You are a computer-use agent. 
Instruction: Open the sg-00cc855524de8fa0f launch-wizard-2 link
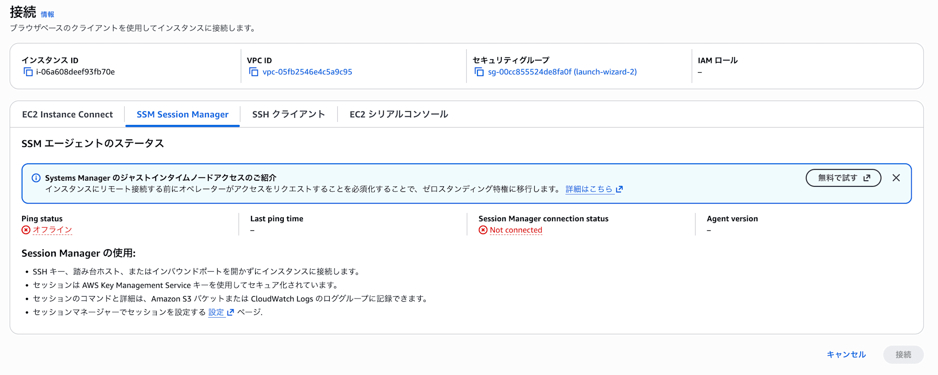pyautogui.click(x=562, y=72)
